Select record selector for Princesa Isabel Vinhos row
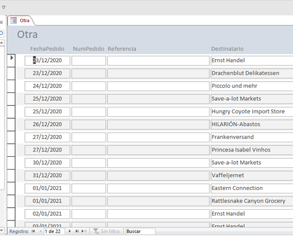The height and width of the screenshot is (236, 293). pyautogui.click(x=11, y=150)
